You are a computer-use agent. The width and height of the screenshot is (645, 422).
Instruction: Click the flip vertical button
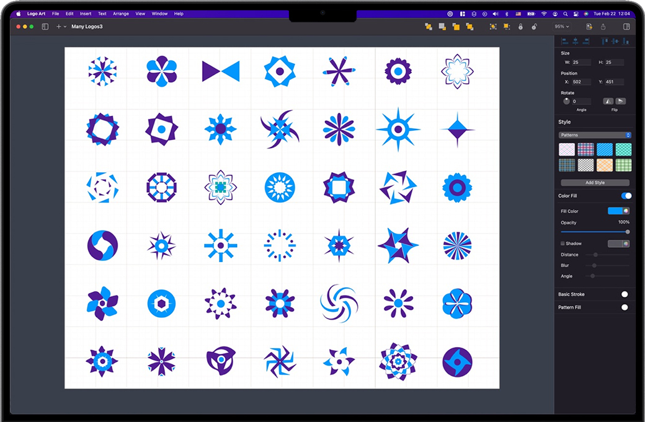[620, 101]
